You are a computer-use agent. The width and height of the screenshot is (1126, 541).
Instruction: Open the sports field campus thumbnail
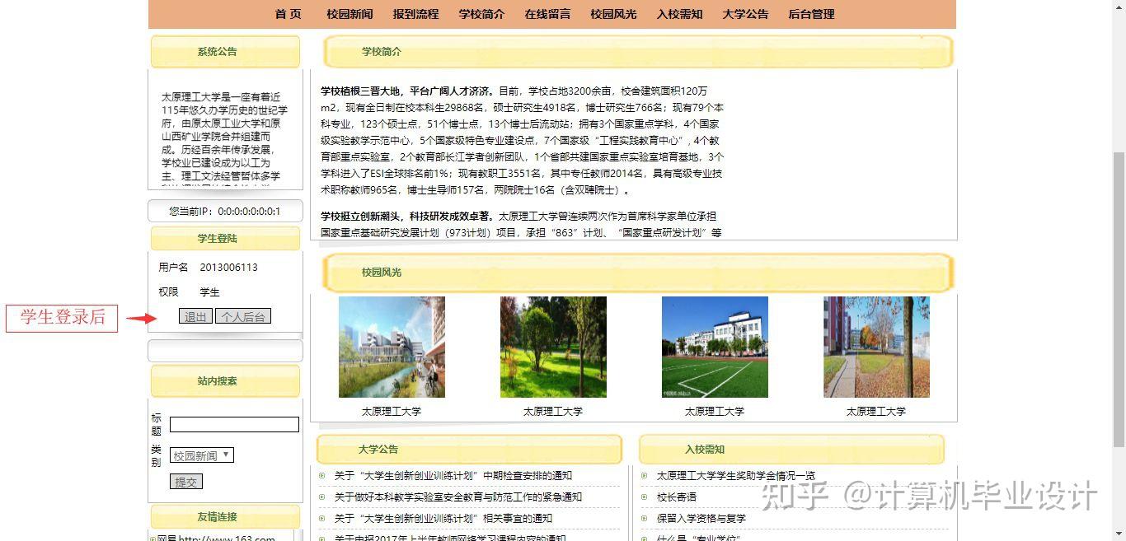click(715, 347)
